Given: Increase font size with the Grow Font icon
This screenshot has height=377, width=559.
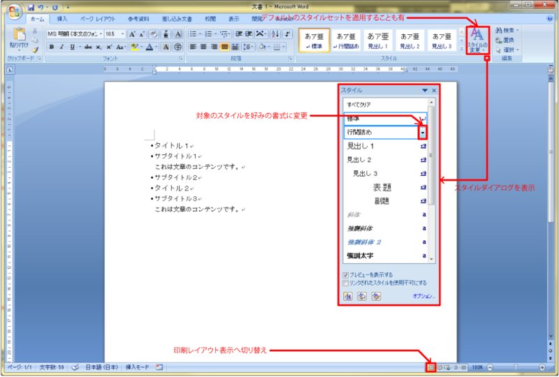Looking at the screenshot, I should 132,34.
